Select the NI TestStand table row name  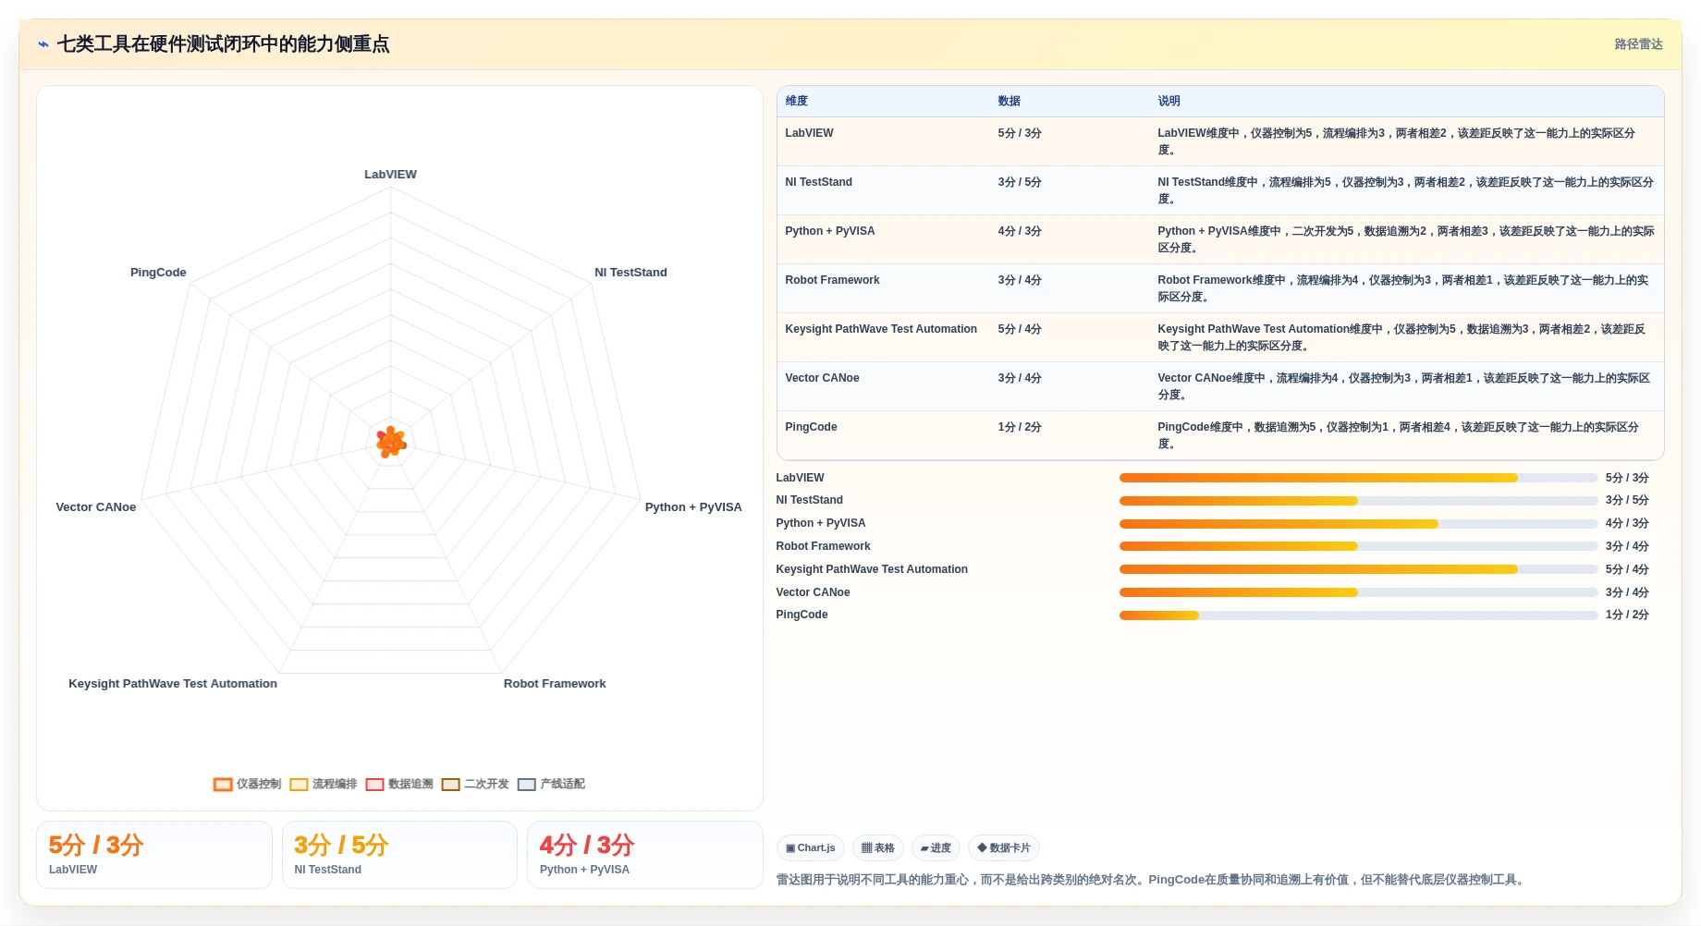coord(818,182)
